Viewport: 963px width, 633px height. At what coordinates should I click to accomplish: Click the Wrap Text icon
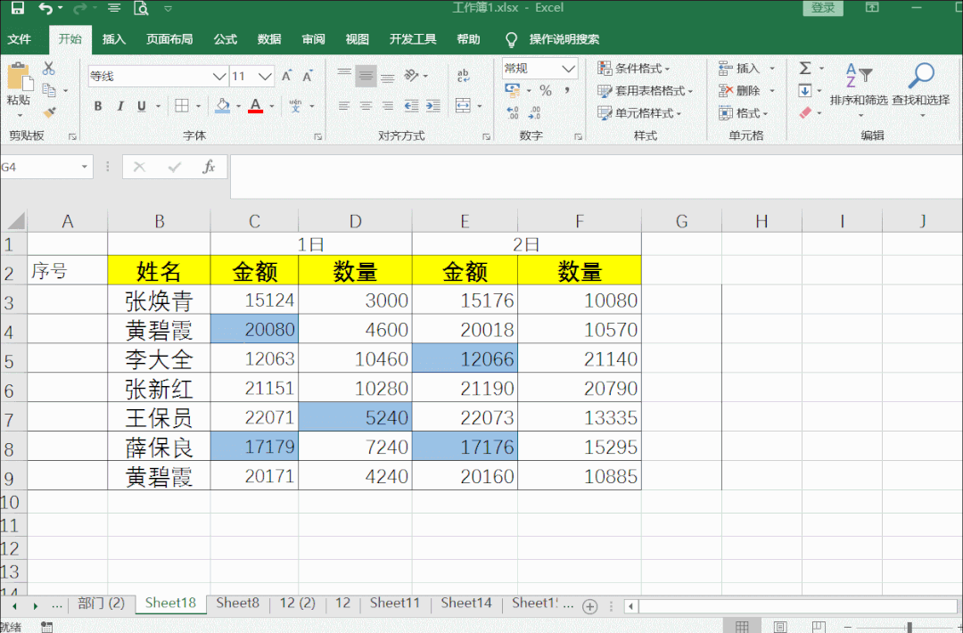click(463, 76)
